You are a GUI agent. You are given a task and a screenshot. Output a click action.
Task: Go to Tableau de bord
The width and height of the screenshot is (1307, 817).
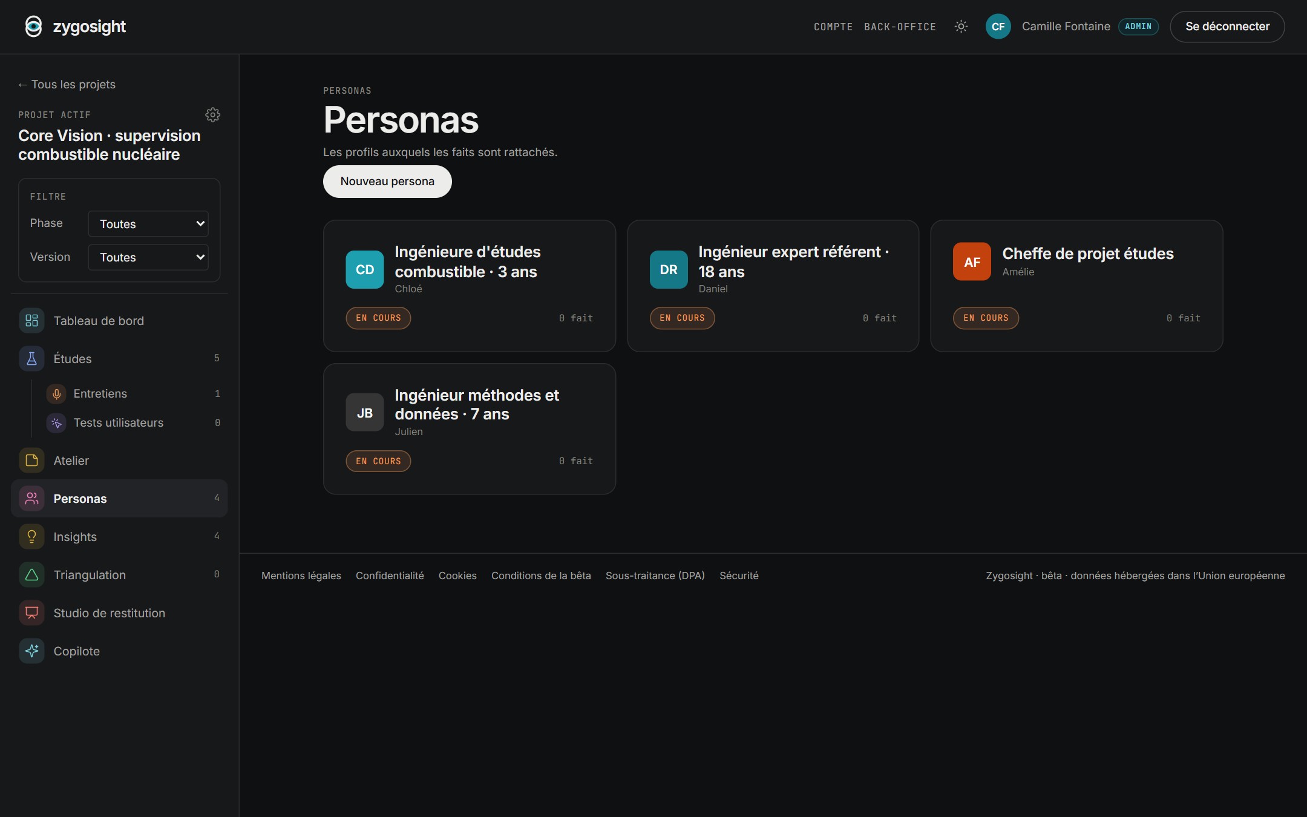point(119,321)
